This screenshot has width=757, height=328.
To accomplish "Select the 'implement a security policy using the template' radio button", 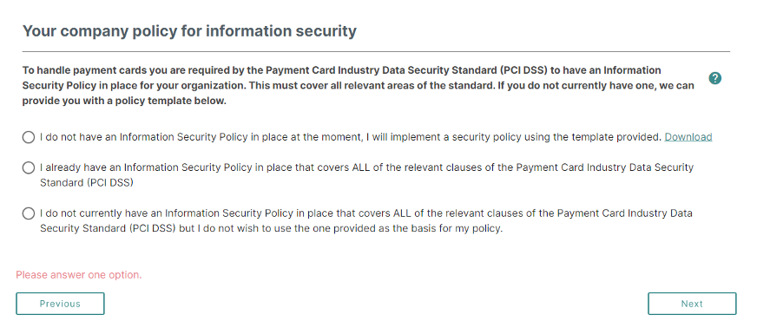I will pyautogui.click(x=29, y=137).
